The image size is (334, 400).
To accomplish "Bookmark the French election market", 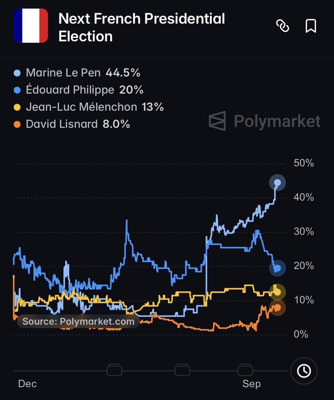I will 311,26.
